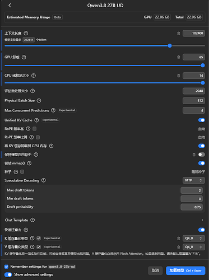Open help icon for CPU thread pool size
Screen dimensions: 209x280
pyautogui.click(x=34, y=76)
